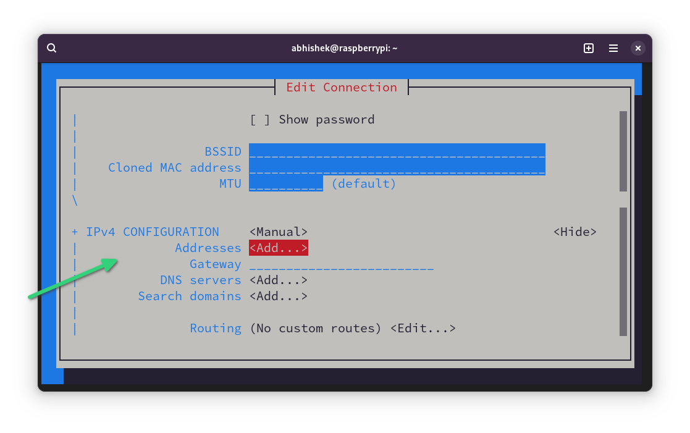Viewport: 690px width, 433px height.
Task: Click the Gateway input field
Action: tap(341, 264)
